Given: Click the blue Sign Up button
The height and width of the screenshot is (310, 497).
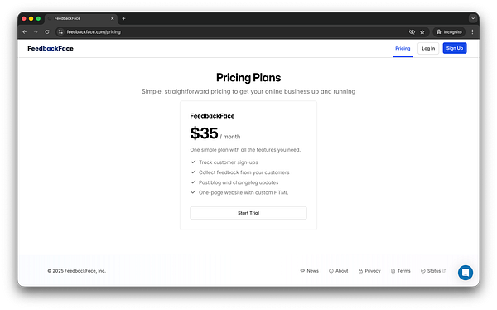Looking at the screenshot, I should [x=455, y=48].
